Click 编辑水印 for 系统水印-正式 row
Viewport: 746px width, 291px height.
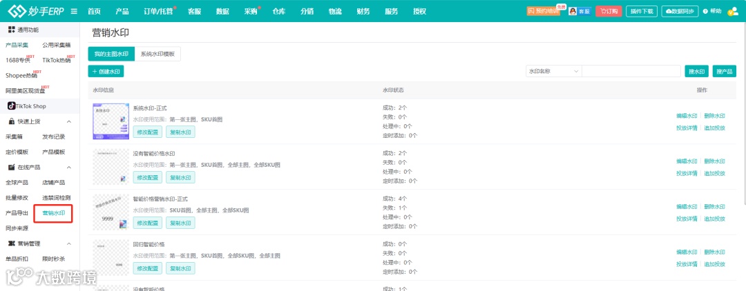pos(687,116)
